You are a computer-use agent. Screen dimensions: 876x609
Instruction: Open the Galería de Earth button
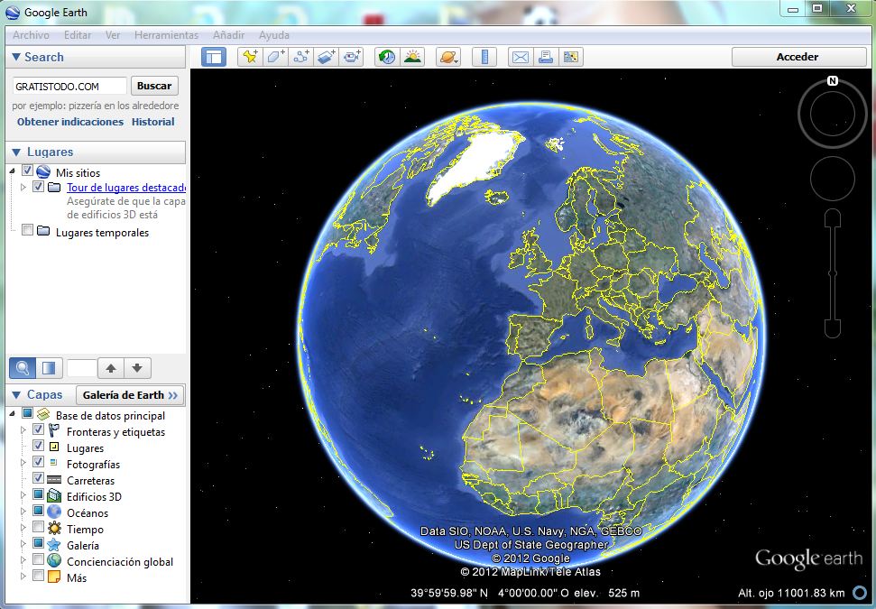click(130, 395)
